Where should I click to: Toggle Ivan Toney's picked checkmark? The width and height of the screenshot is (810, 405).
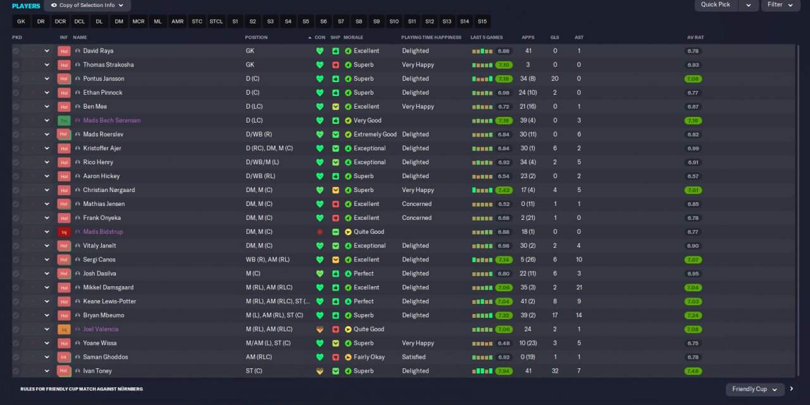[16, 371]
